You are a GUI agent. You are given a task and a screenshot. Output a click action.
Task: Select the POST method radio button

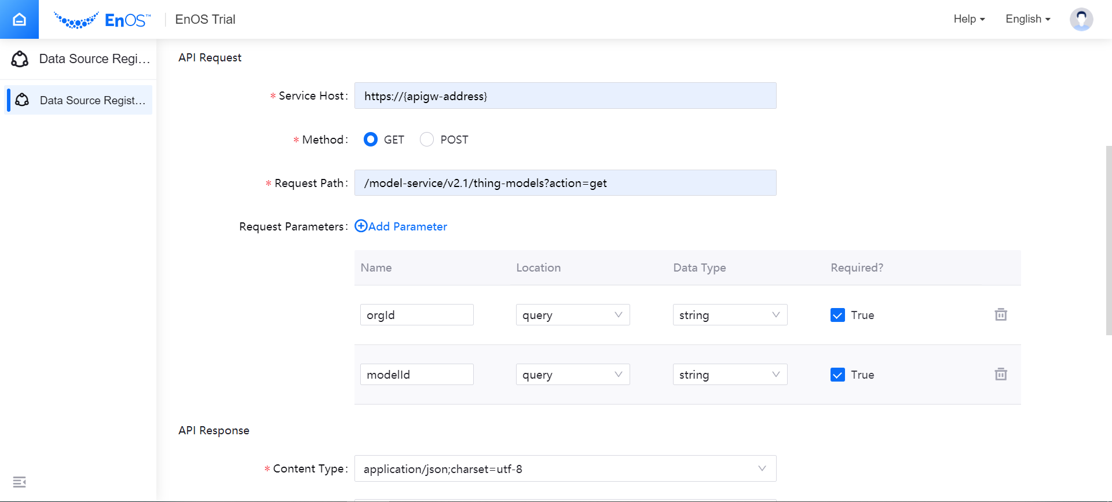(x=427, y=140)
